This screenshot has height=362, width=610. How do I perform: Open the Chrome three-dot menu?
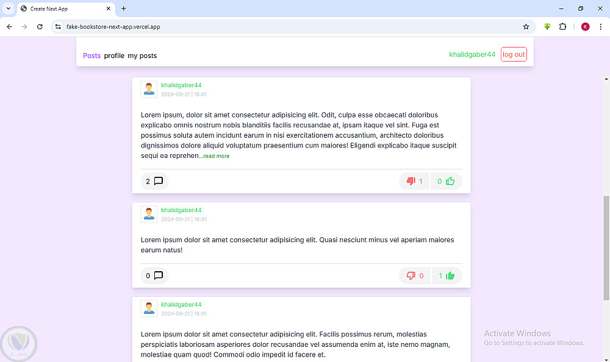601,27
